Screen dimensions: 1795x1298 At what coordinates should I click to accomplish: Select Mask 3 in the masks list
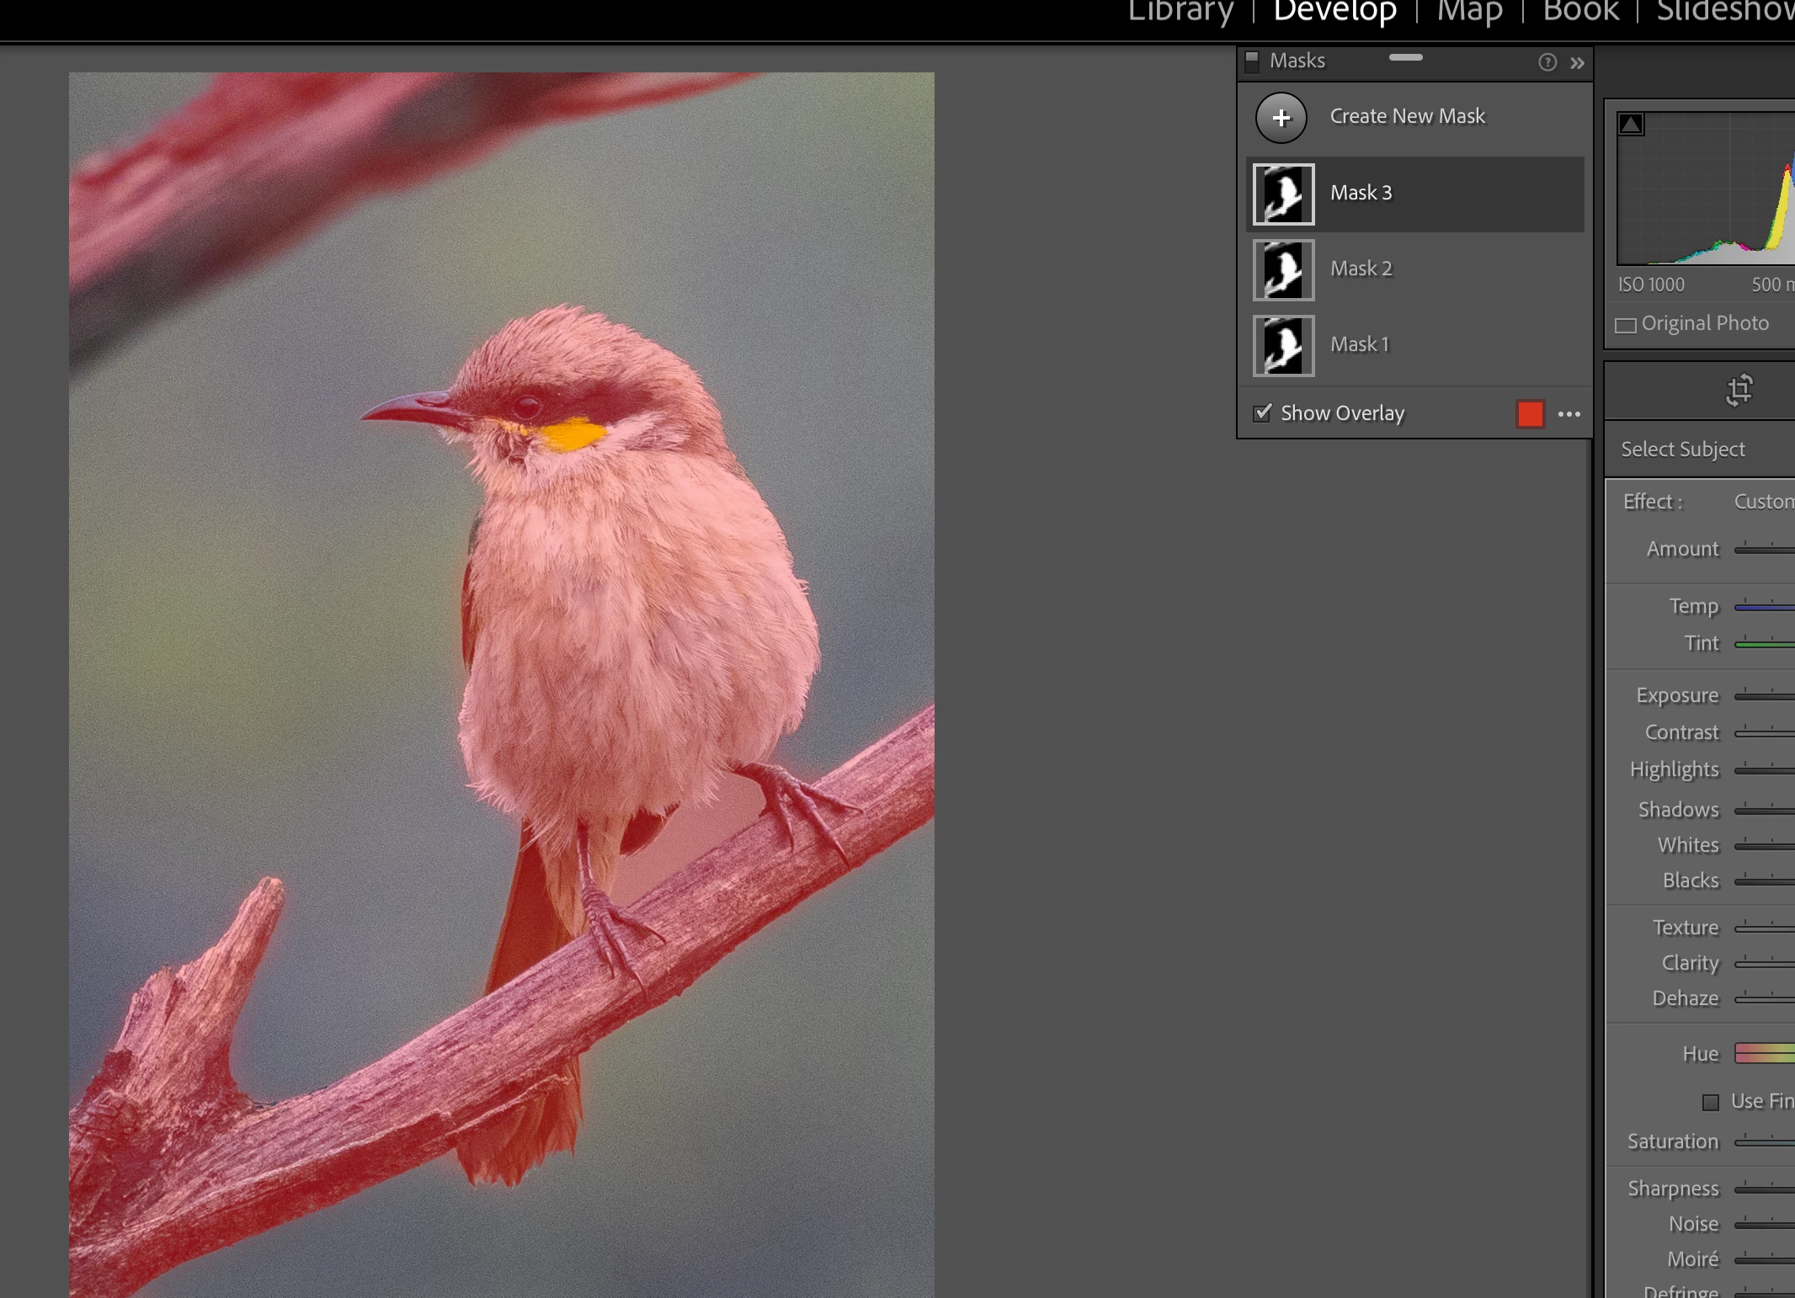(1361, 194)
